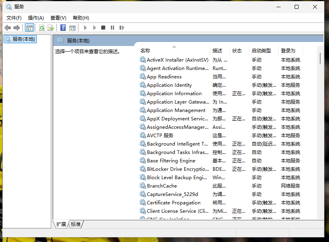Image resolution: width=329 pixels, height=242 pixels.
Task: Select 服务(本地) in the left tree
Action: (x=20, y=39)
